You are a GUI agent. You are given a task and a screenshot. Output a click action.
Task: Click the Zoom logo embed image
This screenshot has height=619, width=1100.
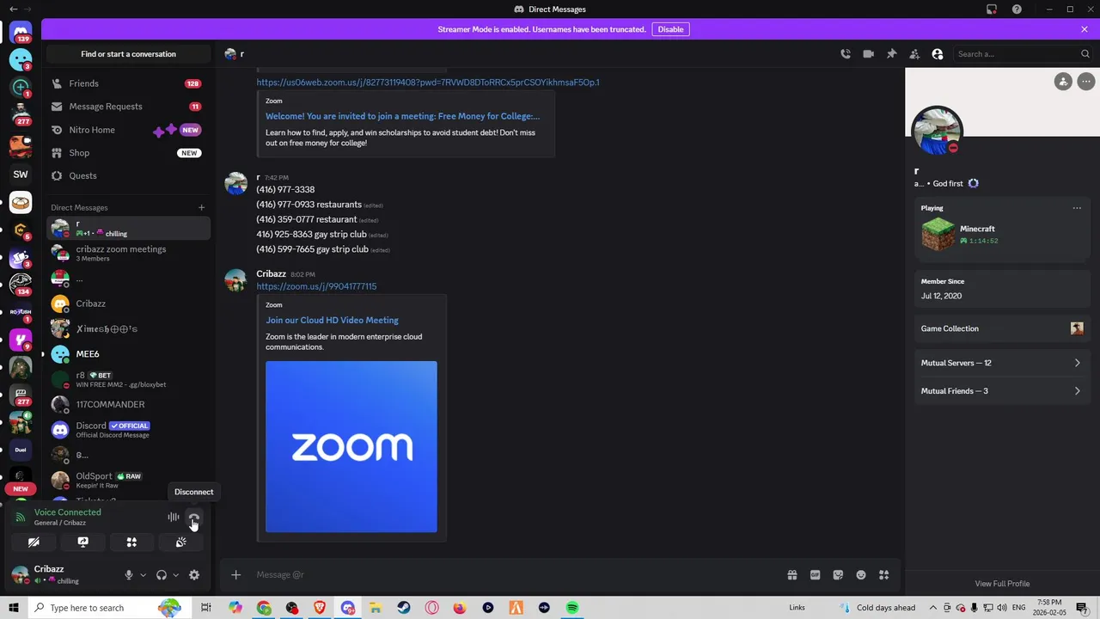[x=351, y=447]
